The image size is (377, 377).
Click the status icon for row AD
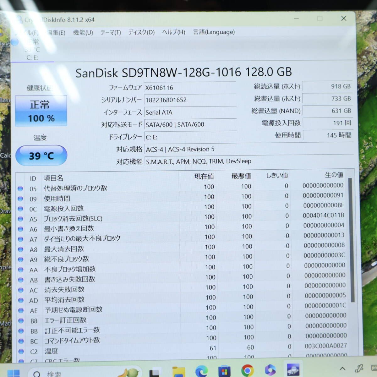(x=21, y=300)
